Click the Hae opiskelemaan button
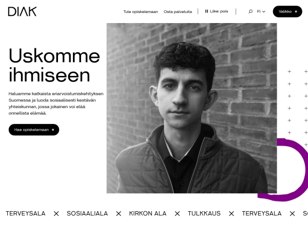Screen dimensions: 308x246 pos(34,130)
